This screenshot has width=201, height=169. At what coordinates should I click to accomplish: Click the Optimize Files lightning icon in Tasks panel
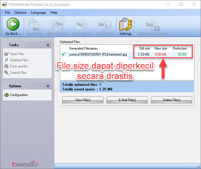[x=7, y=60]
